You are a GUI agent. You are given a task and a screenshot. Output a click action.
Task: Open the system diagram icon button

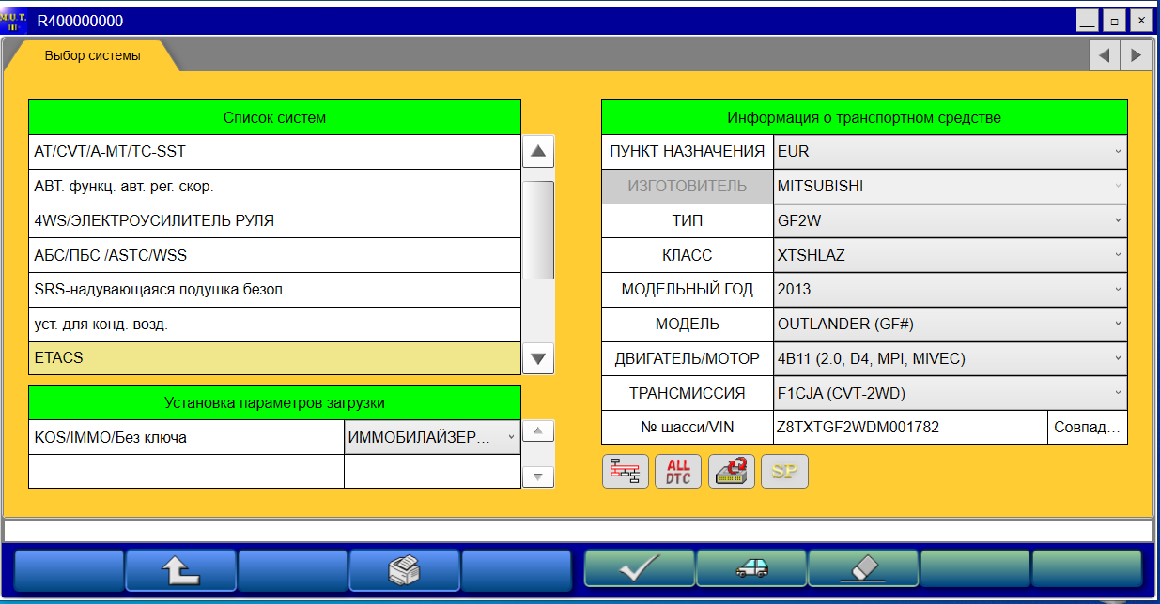(625, 471)
